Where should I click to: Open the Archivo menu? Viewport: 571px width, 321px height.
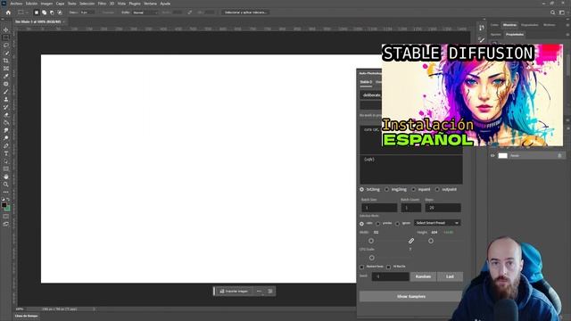pyautogui.click(x=16, y=4)
